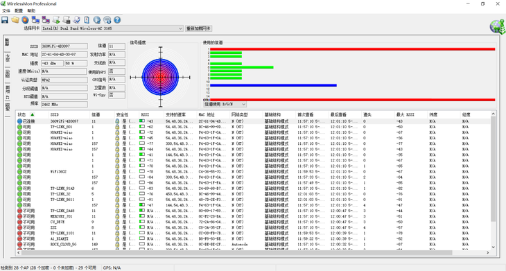
Task: Sort by the 信道 column header
Action: pos(102,114)
